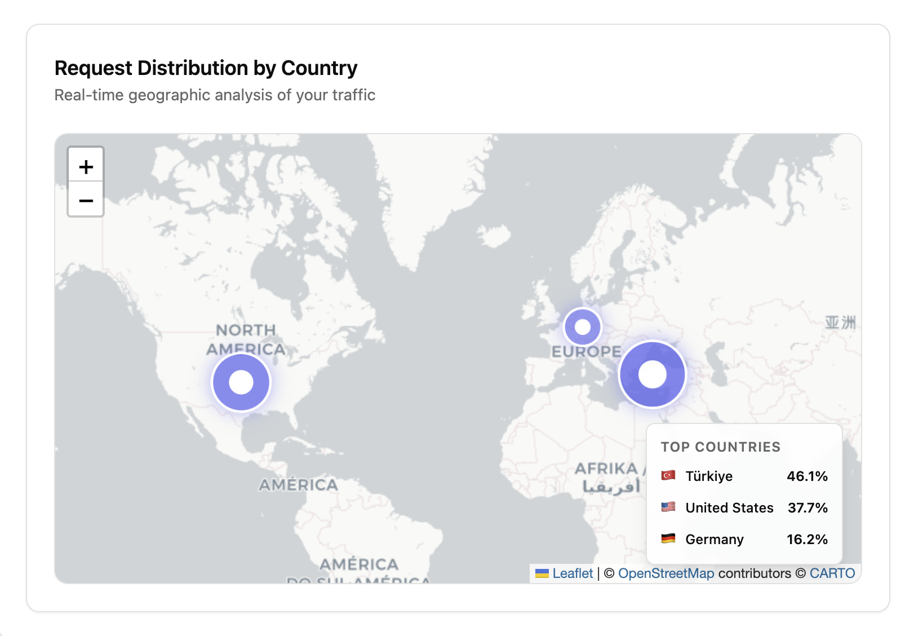
Task: Click the Türkiye flag icon
Action: click(668, 476)
